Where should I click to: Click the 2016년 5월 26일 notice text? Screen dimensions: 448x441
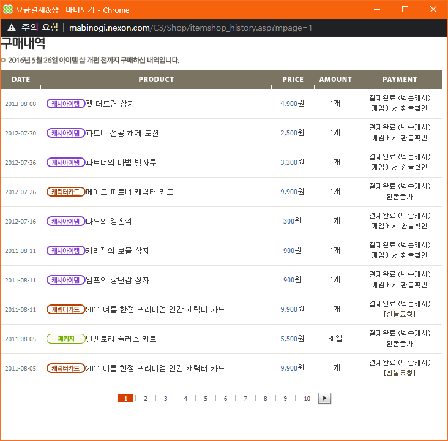coord(94,60)
